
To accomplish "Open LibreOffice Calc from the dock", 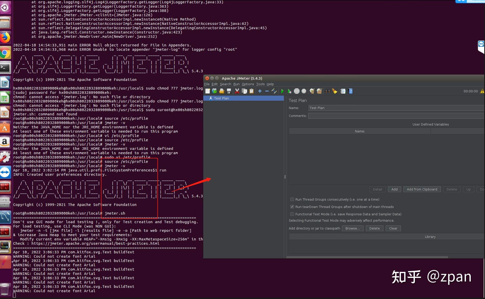I will coord(5,97).
